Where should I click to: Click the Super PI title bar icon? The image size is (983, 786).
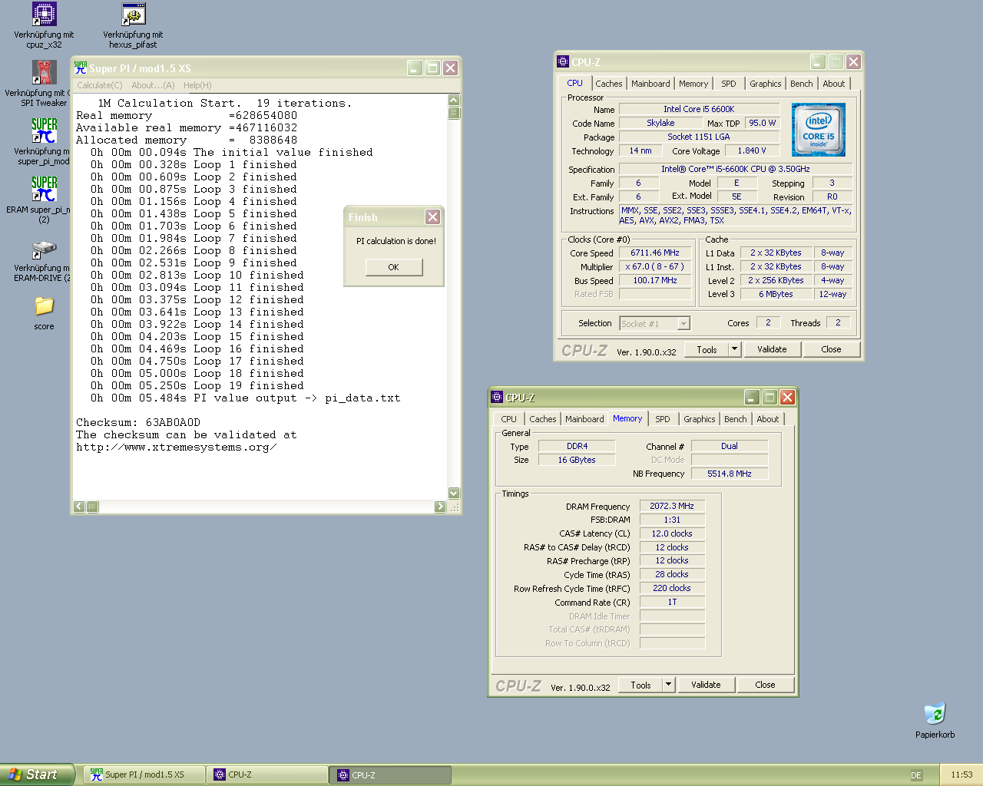(x=81, y=68)
